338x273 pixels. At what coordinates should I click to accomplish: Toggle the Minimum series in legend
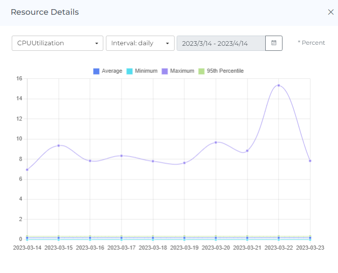145,71
